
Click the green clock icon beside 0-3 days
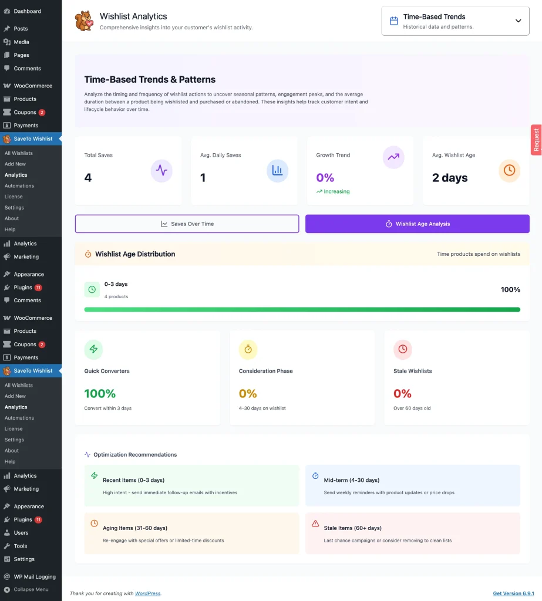92,289
